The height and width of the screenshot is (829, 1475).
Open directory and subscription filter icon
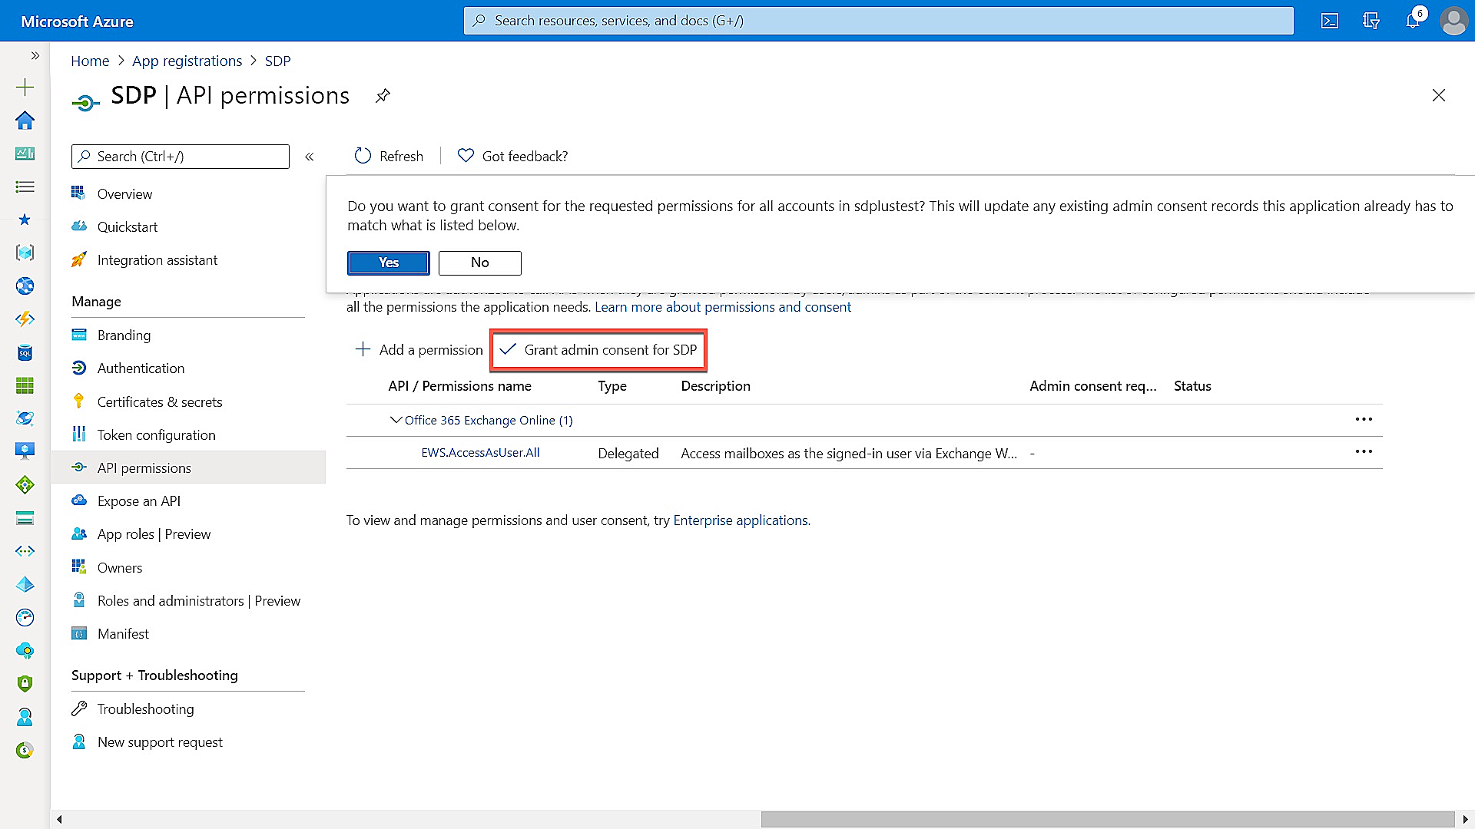click(1371, 21)
